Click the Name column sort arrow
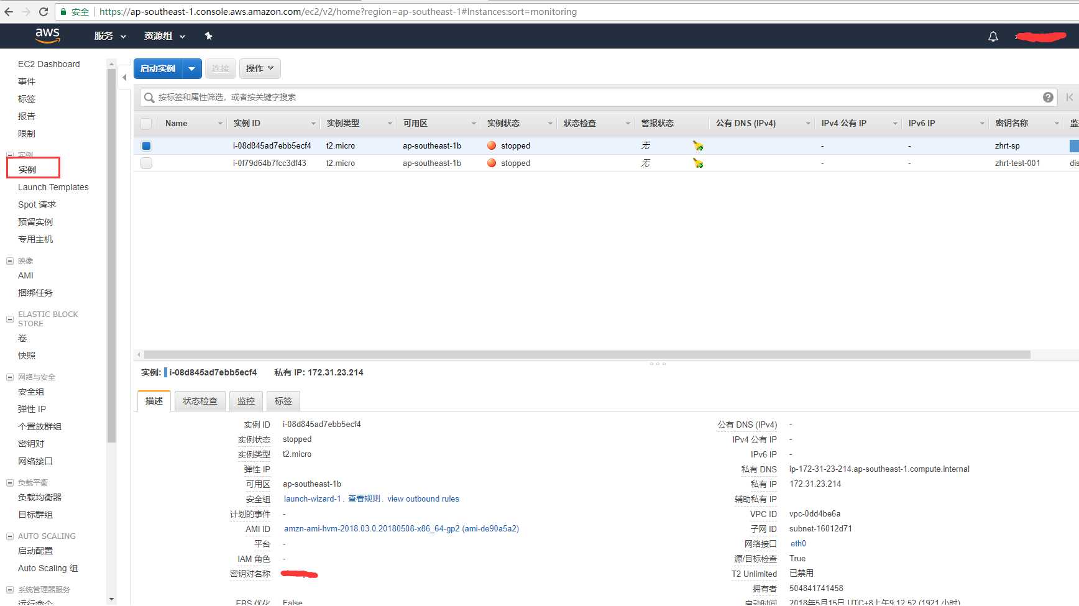The image size is (1079, 606). [220, 124]
